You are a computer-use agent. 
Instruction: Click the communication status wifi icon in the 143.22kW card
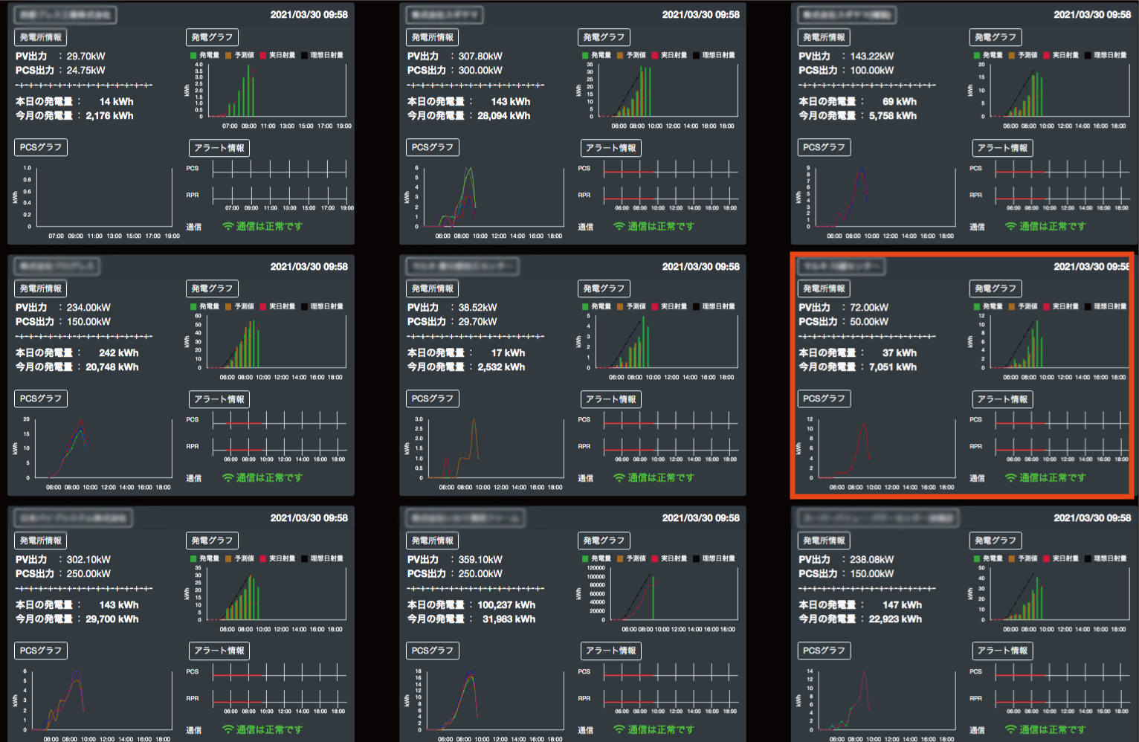point(1011,227)
